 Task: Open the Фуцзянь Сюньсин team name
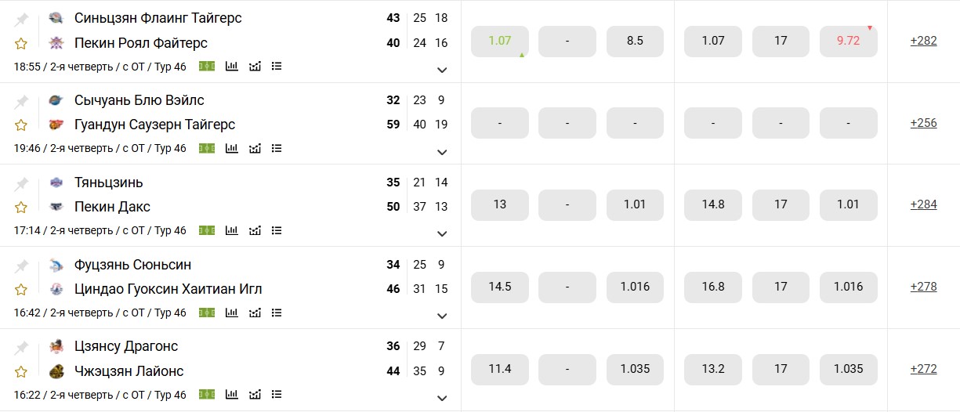pos(132,265)
